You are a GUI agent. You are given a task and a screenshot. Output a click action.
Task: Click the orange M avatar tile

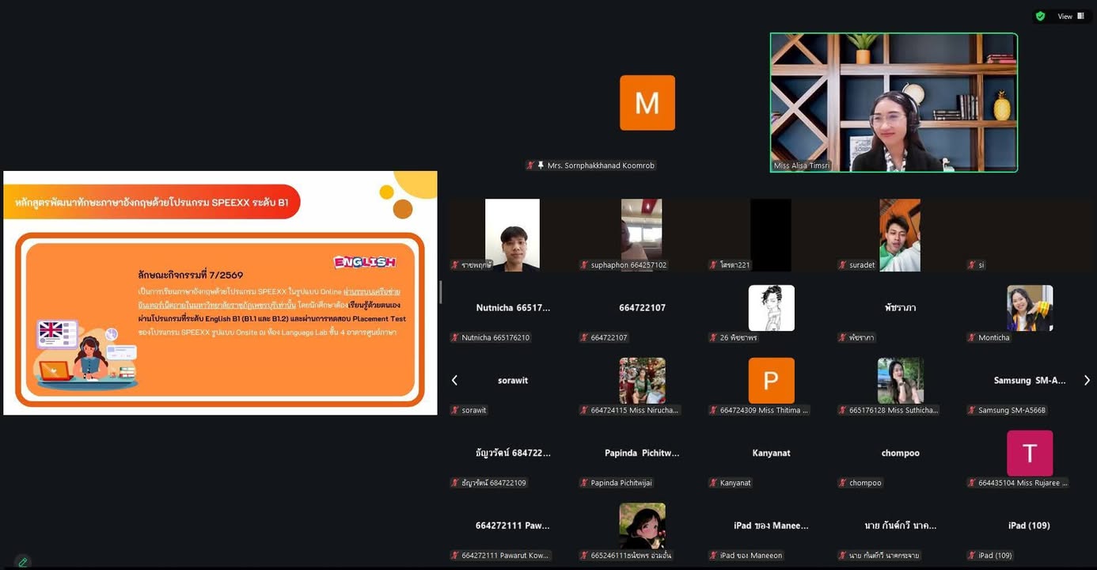point(647,103)
